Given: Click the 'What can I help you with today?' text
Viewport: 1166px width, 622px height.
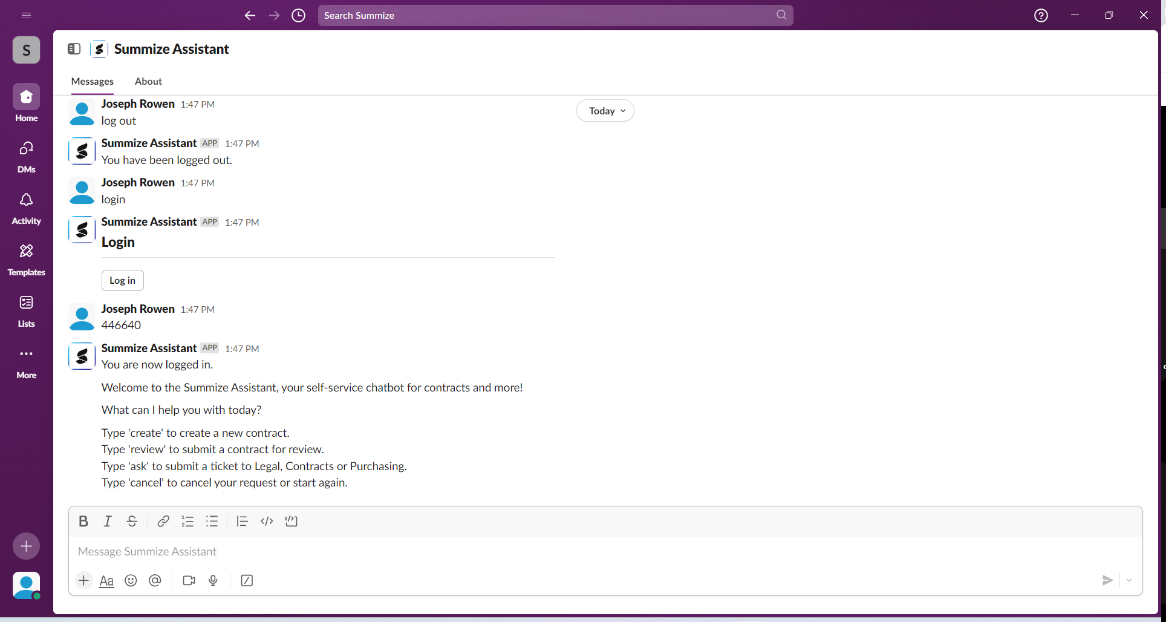Looking at the screenshot, I should 181,410.
